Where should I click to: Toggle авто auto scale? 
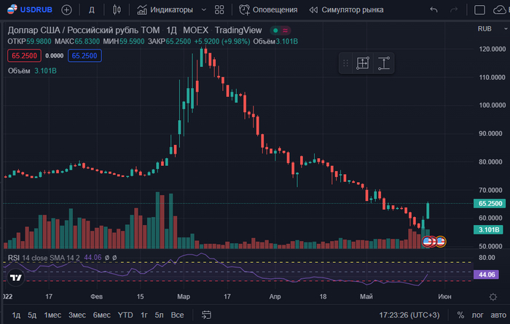click(498, 315)
